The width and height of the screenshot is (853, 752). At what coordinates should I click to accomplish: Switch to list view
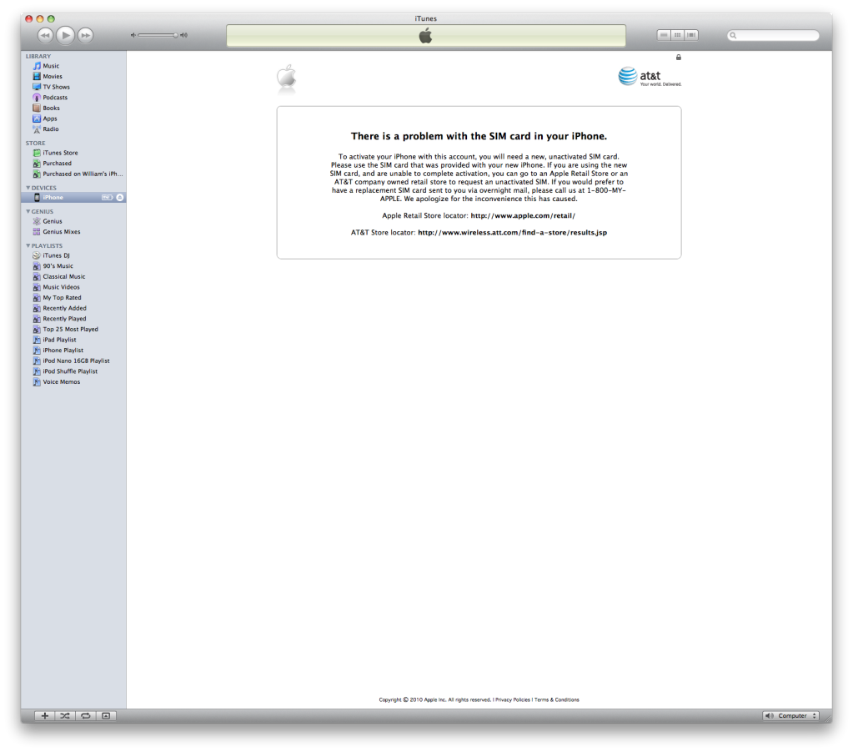coord(664,35)
